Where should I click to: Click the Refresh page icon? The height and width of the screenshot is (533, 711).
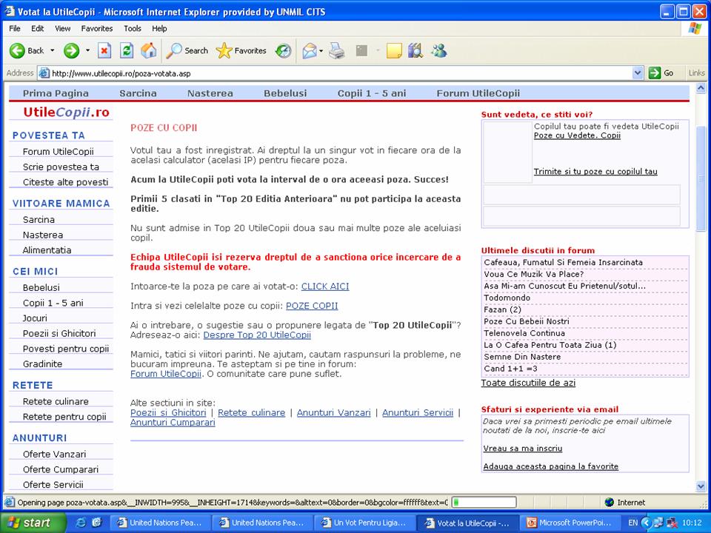(x=127, y=51)
